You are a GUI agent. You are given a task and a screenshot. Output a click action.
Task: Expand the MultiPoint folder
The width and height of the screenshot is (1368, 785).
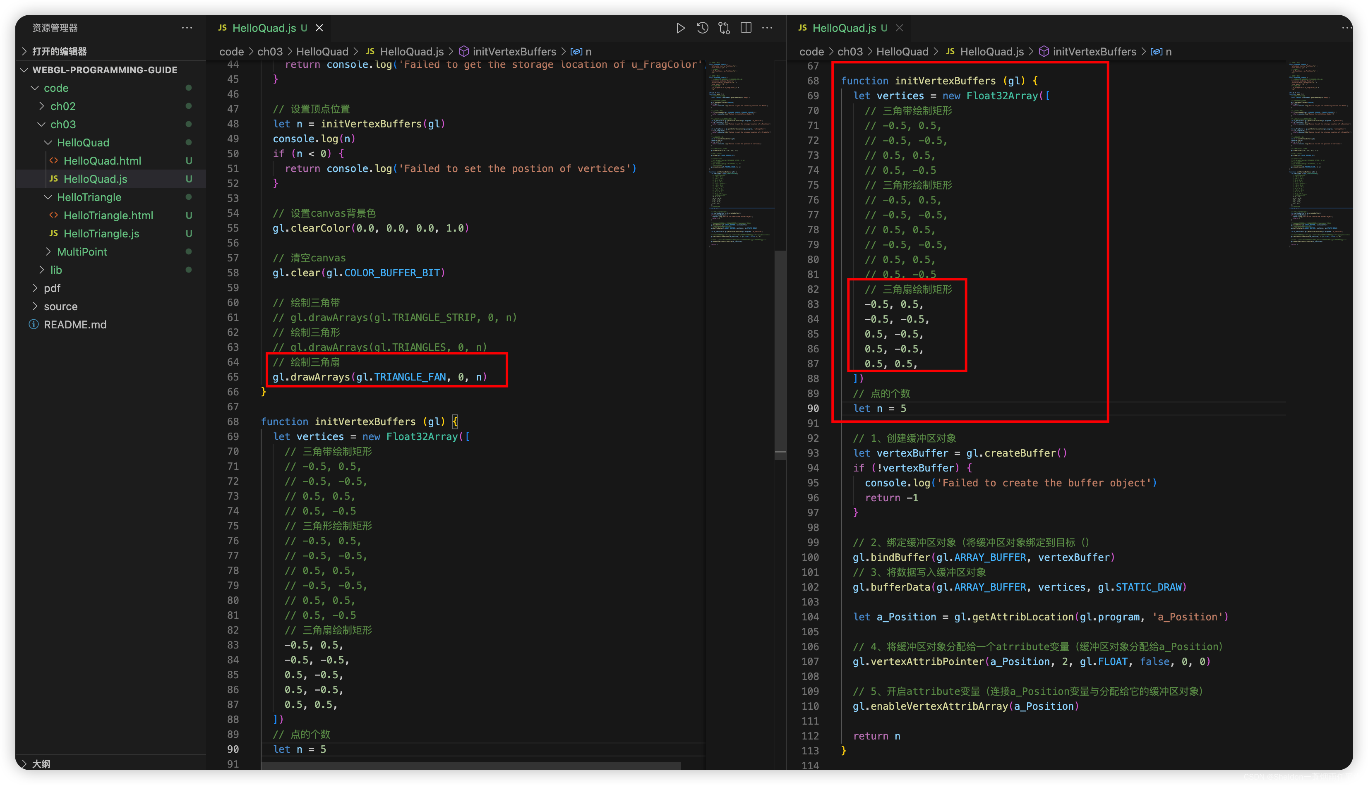coord(82,252)
